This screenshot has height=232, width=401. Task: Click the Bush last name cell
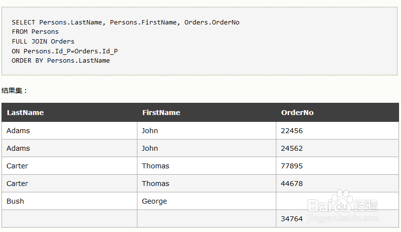pos(69,201)
